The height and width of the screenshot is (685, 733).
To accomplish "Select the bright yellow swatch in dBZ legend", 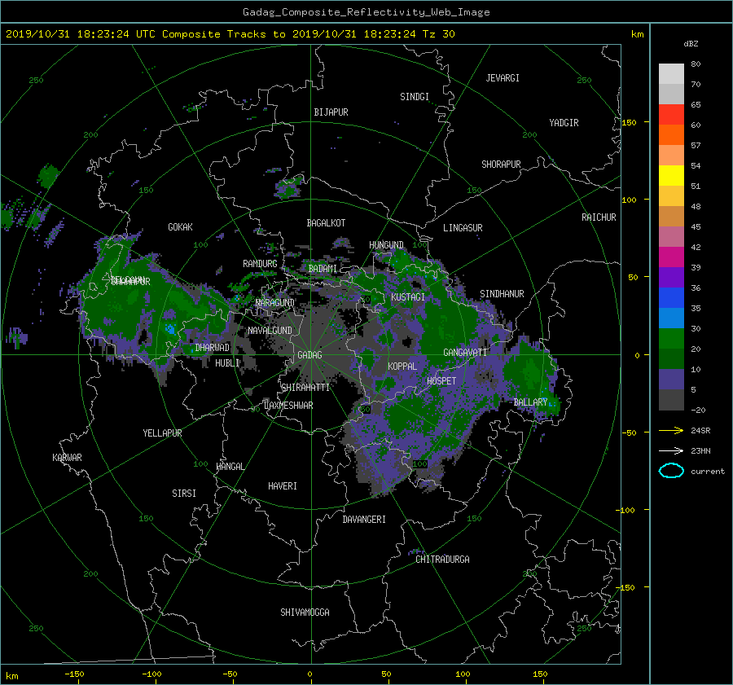I will 671,175.
